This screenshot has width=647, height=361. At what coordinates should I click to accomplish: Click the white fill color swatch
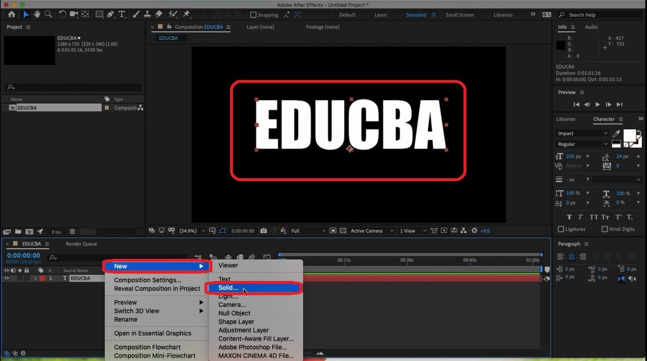630,136
